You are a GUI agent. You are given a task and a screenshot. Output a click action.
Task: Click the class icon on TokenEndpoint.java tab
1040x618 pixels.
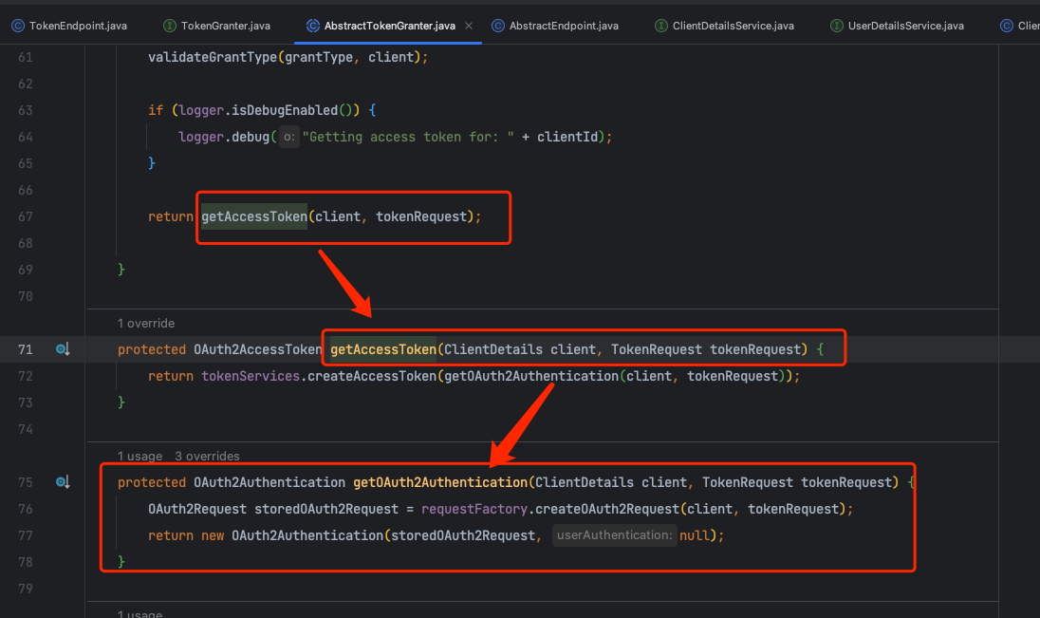tap(18, 26)
